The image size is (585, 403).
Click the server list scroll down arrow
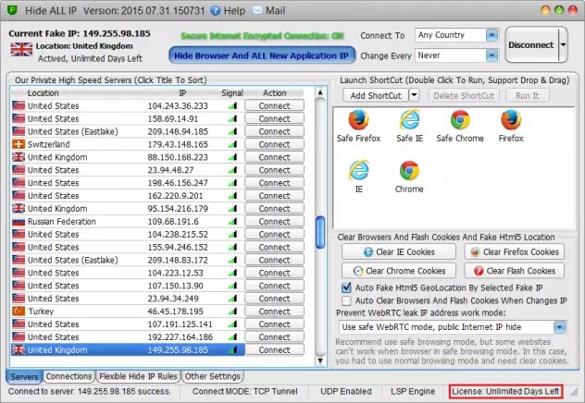pos(320,360)
